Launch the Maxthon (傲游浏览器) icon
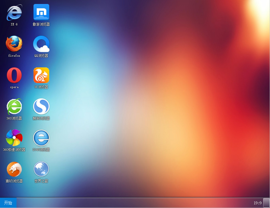 (x=41, y=12)
